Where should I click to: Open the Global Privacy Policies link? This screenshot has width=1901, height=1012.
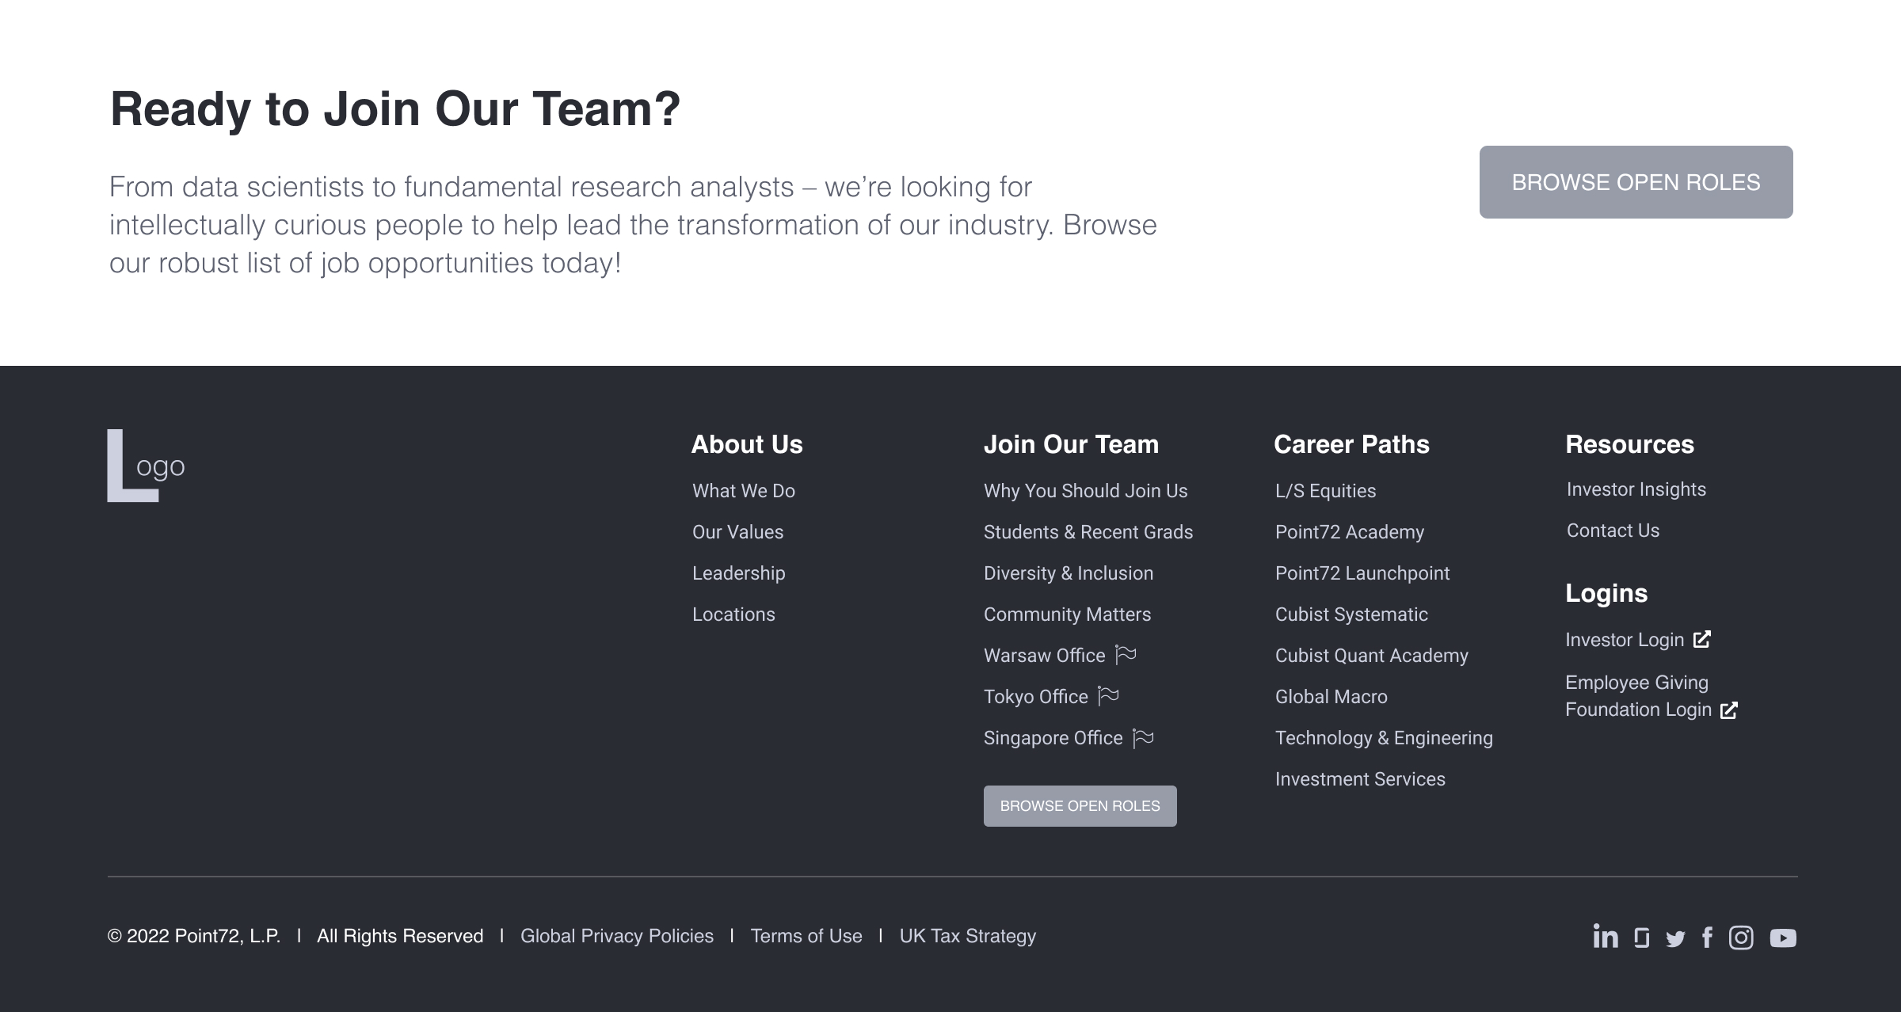(618, 936)
